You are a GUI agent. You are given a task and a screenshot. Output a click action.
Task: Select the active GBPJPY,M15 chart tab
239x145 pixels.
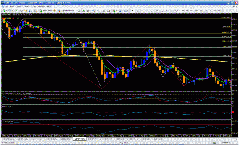click(x=80, y=139)
